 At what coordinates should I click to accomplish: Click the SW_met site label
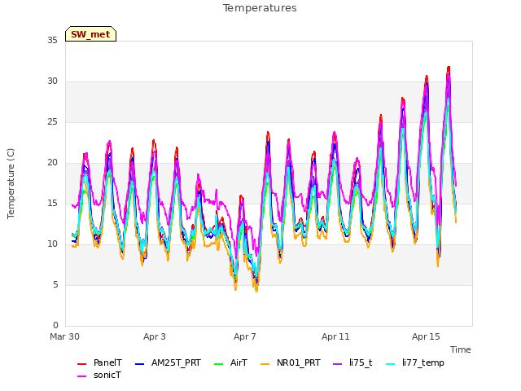[90, 34]
